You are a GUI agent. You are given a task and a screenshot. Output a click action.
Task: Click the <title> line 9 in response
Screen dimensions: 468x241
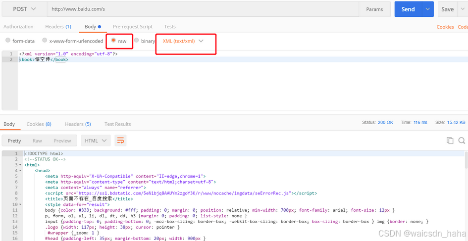[x=89, y=198]
